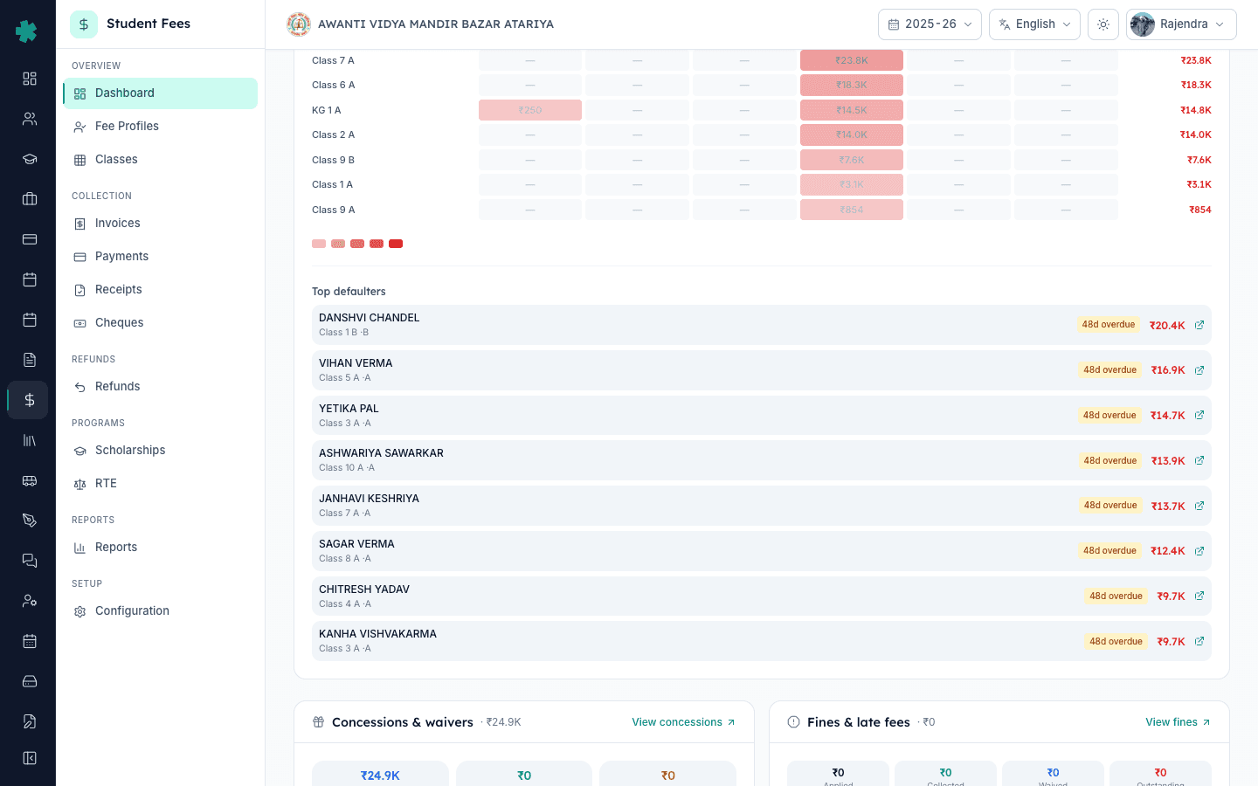Open Chitresh Yadav's external link icon
This screenshot has width=1258, height=786.
1199,596
